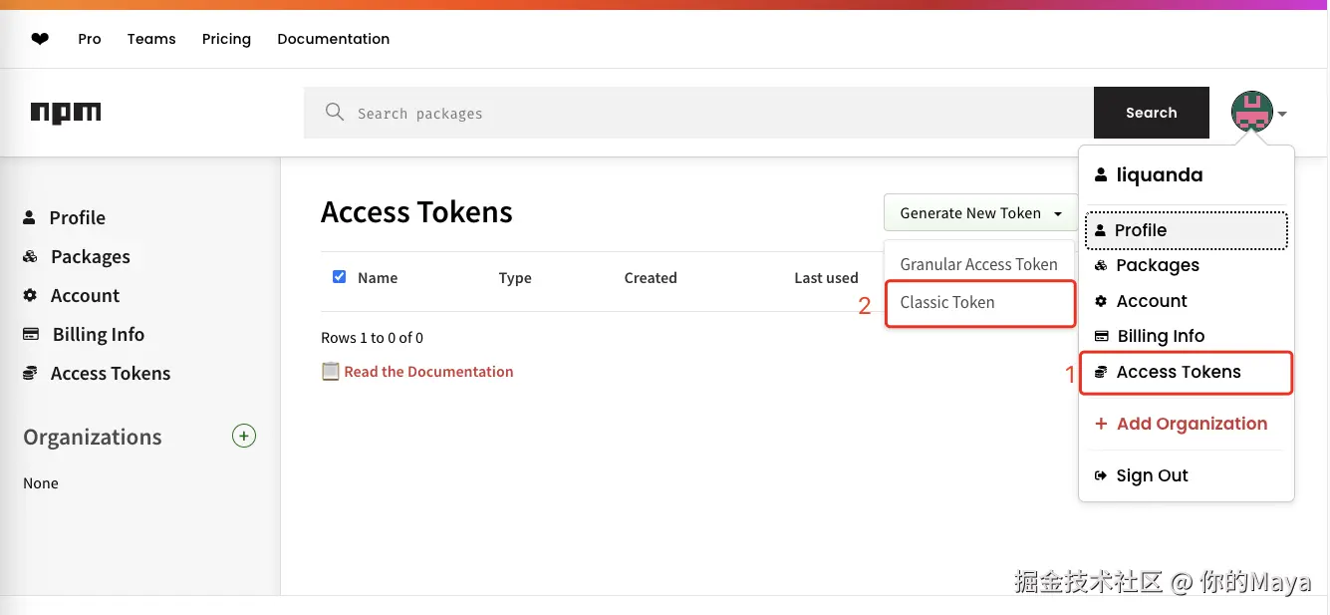Open the account menu caret arrow
The height and width of the screenshot is (615, 1330).
(x=1283, y=115)
